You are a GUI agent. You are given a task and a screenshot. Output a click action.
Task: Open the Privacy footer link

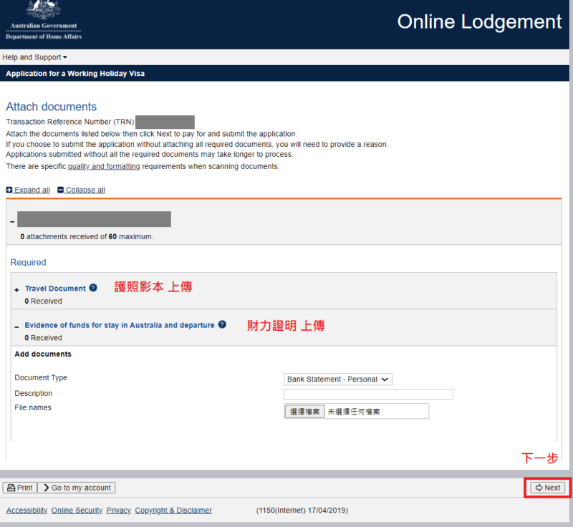click(x=118, y=511)
